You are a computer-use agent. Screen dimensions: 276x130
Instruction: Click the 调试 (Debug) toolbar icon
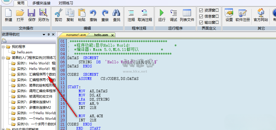[x=173, y=13]
